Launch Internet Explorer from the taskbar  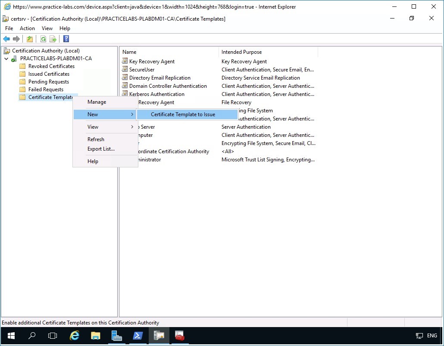point(74,336)
